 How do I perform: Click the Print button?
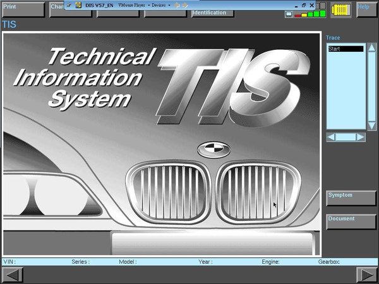tap(23, 9)
